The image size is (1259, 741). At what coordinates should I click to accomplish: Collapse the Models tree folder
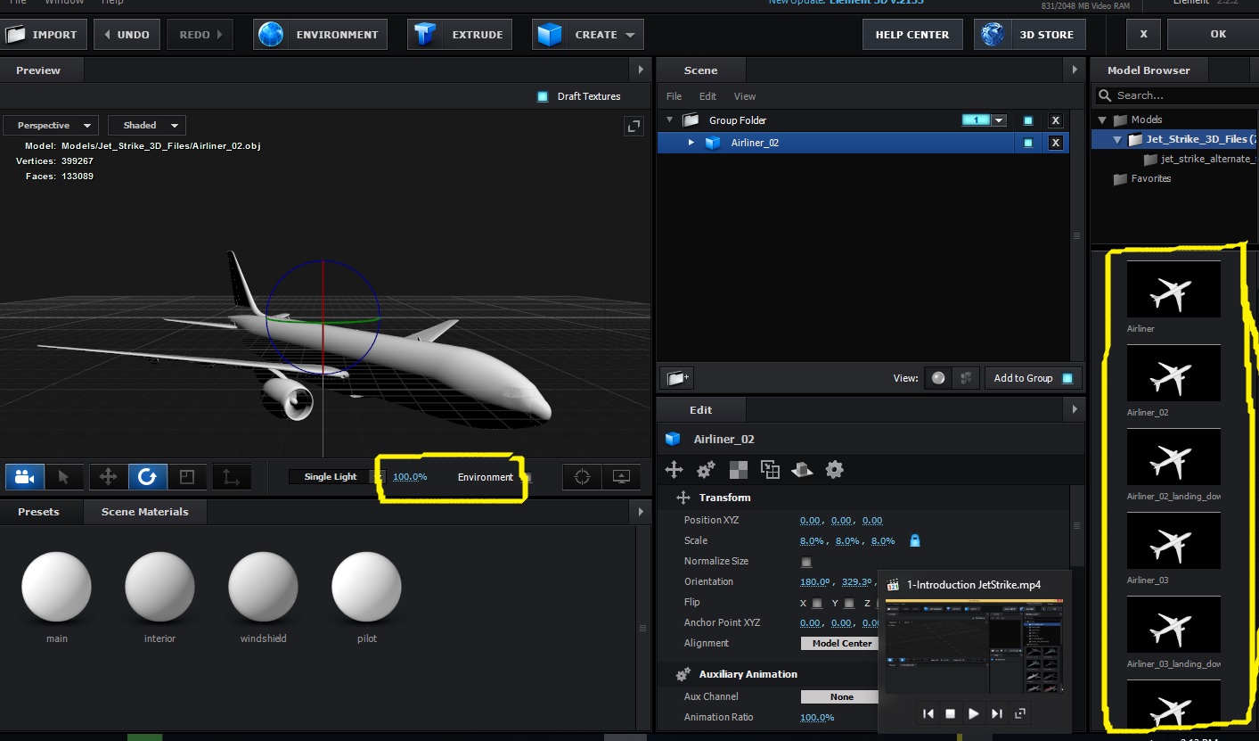pos(1103,119)
